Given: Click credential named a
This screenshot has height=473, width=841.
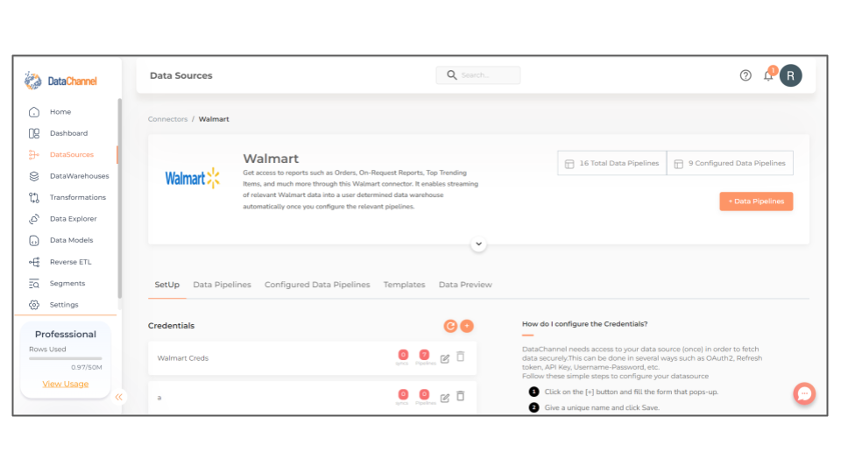Looking at the screenshot, I should (x=159, y=398).
